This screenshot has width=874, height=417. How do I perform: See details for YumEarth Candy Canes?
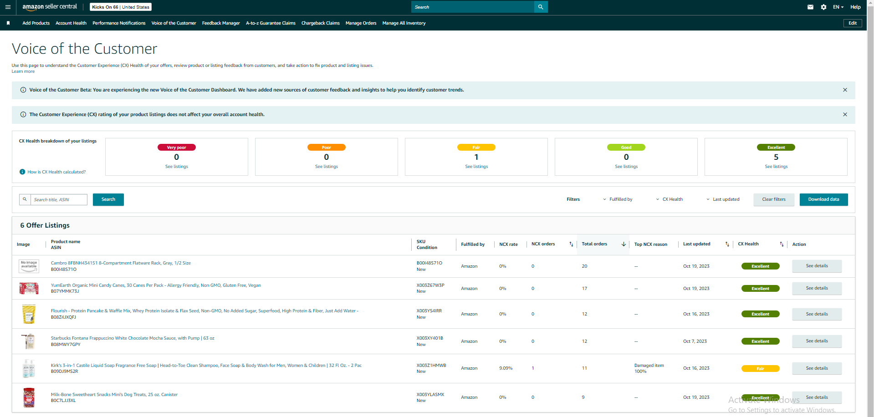pyautogui.click(x=817, y=288)
